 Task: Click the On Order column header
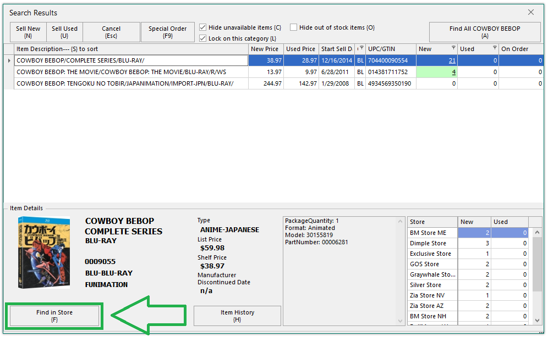click(521, 49)
